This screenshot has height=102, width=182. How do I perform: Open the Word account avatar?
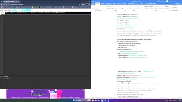[x=167, y=1]
